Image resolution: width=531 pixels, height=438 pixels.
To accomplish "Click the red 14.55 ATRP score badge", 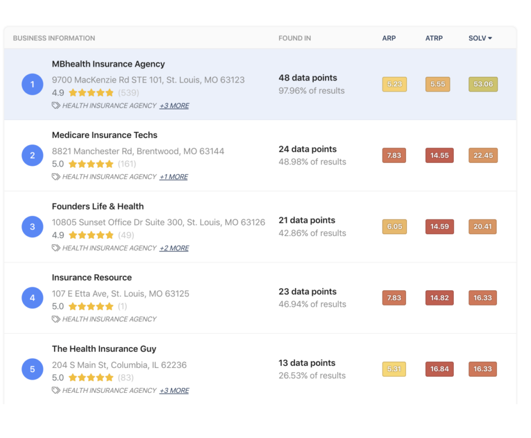I will pos(440,156).
